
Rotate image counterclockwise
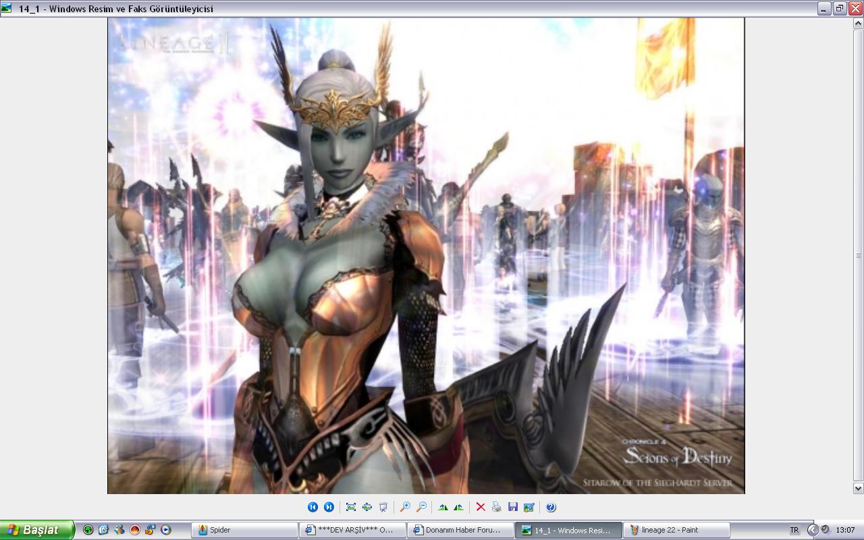tap(459, 507)
